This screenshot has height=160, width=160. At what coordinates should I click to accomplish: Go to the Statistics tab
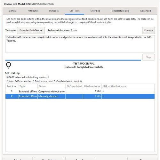click(x=54, y=11)
